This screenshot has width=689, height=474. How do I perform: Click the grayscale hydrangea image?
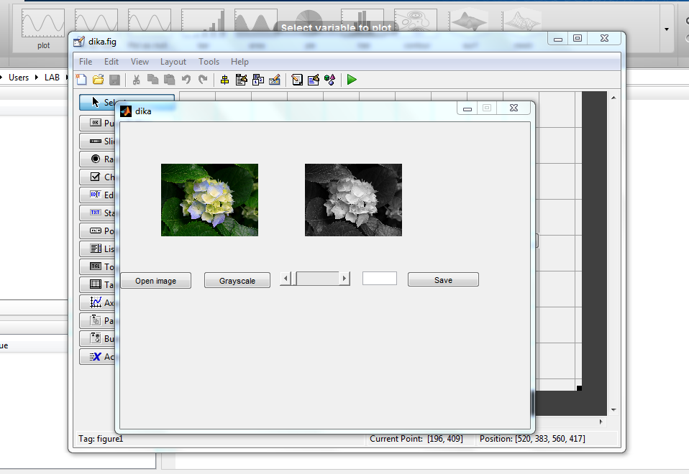click(353, 200)
